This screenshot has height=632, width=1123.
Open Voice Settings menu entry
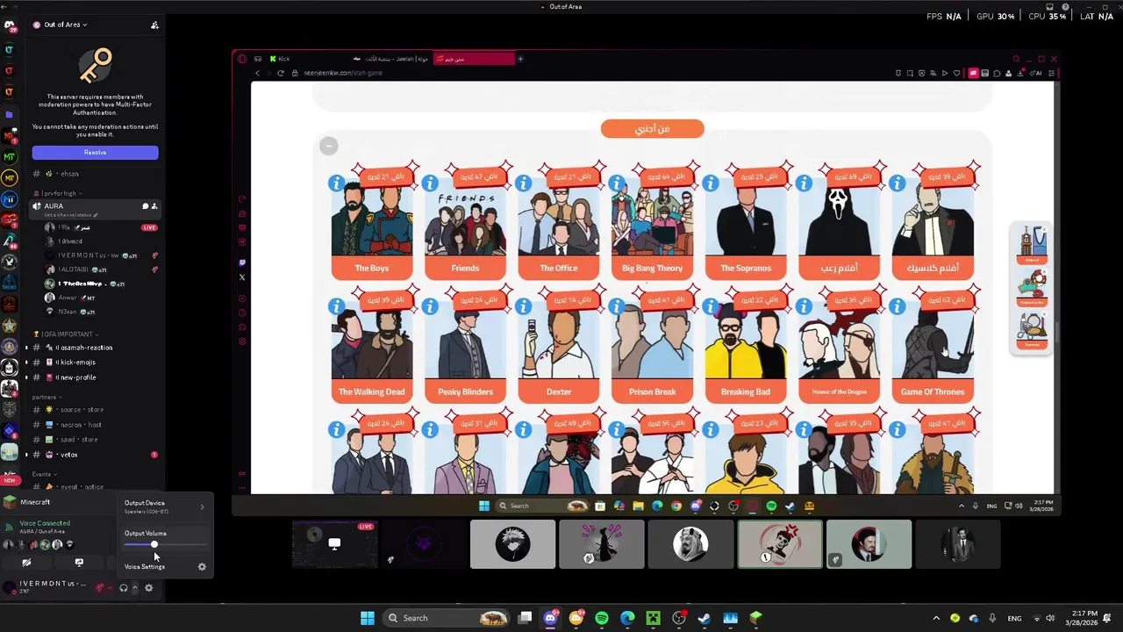[165, 567]
